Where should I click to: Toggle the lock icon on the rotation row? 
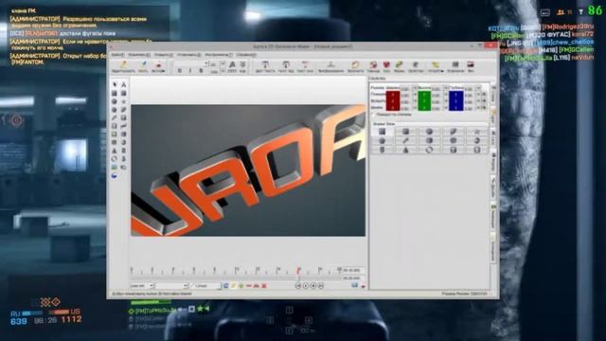click(484, 101)
